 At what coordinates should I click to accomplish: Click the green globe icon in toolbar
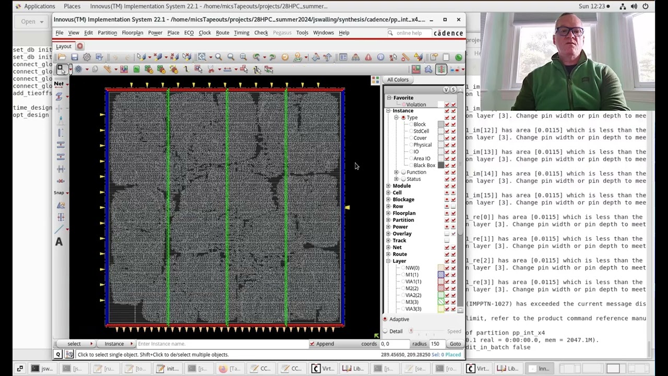458,57
